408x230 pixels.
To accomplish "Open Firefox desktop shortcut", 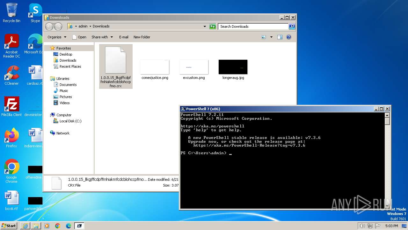I will pos(11,138).
